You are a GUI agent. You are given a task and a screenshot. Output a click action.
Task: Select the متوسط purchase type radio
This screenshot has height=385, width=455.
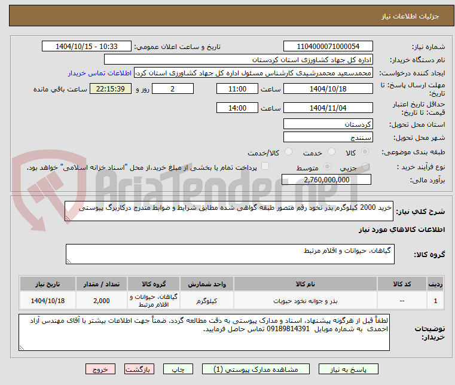point(327,167)
